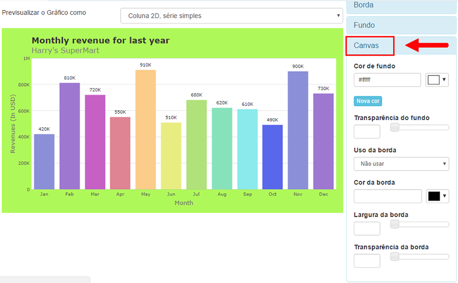Click the Cor de fundo hex field
This screenshot has width=458, height=283.
click(387, 80)
